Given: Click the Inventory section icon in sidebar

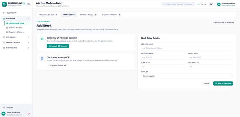Looking at the screenshot, I should point(4,19).
